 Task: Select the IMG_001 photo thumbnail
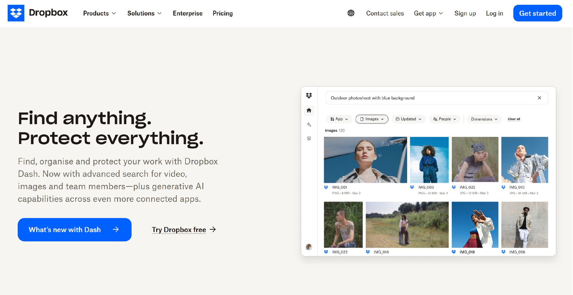click(365, 160)
